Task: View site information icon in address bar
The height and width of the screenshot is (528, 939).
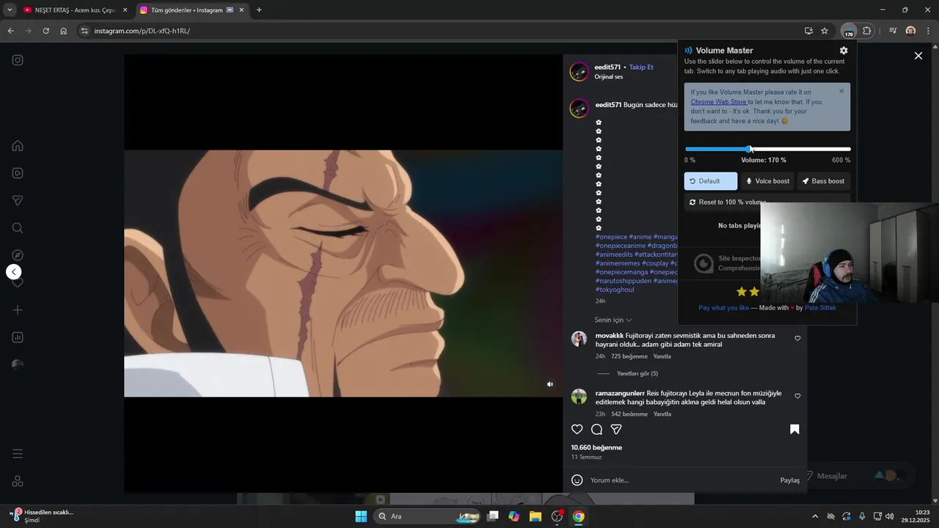Action: point(84,31)
